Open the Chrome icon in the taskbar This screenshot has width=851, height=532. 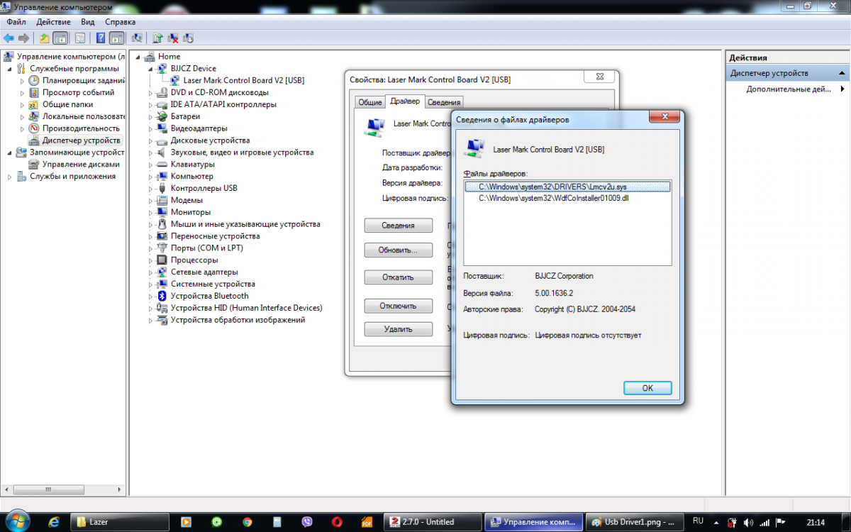[x=247, y=521]
